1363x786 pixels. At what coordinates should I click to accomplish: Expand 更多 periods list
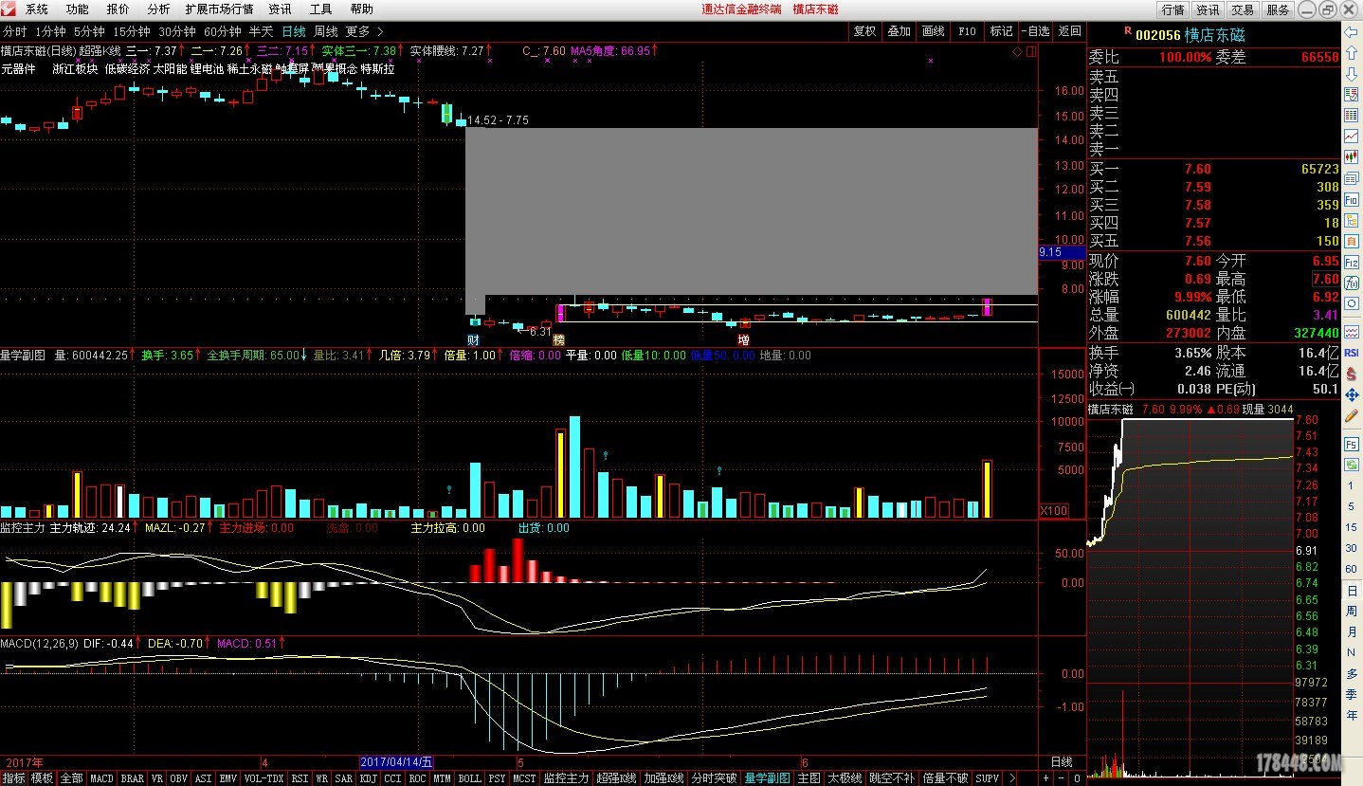click(364, 31)
